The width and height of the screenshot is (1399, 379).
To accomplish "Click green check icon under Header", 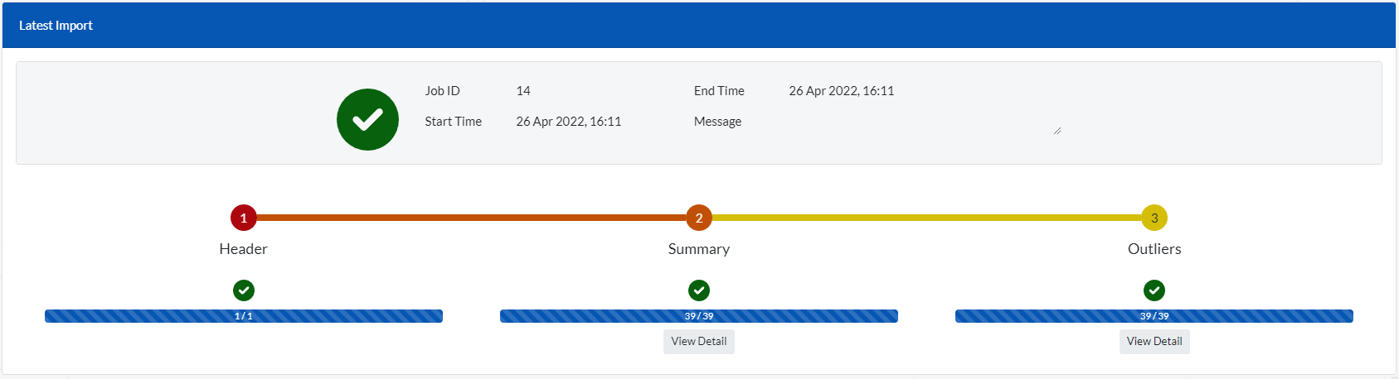I will (x=244, y=290).
